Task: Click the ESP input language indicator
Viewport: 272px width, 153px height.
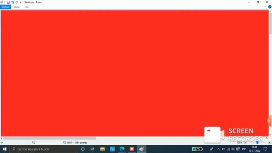Action: pyautogui.click(x=244, y=149)
